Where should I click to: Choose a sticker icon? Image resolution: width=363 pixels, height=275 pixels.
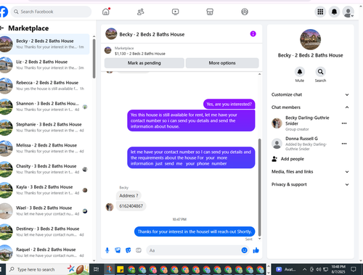(x=128, y=250)
